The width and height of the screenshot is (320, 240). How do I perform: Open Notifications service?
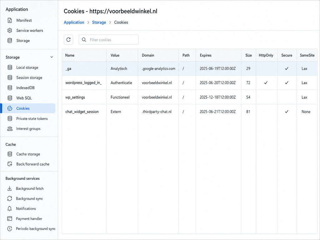(x=26, y=208)
